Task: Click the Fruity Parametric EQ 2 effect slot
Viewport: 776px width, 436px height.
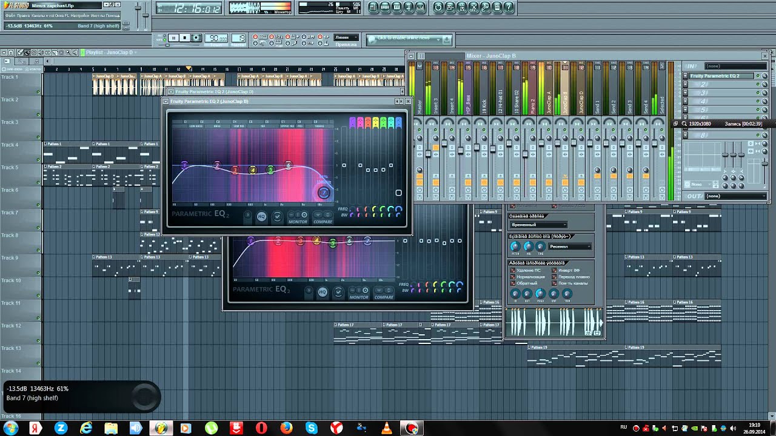Action: point(721,76)
